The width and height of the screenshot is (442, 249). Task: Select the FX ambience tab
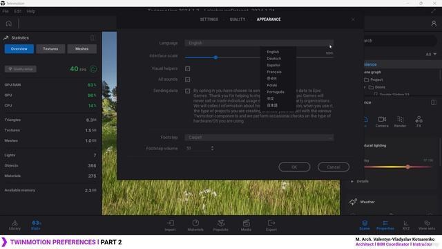pos(419,122)
